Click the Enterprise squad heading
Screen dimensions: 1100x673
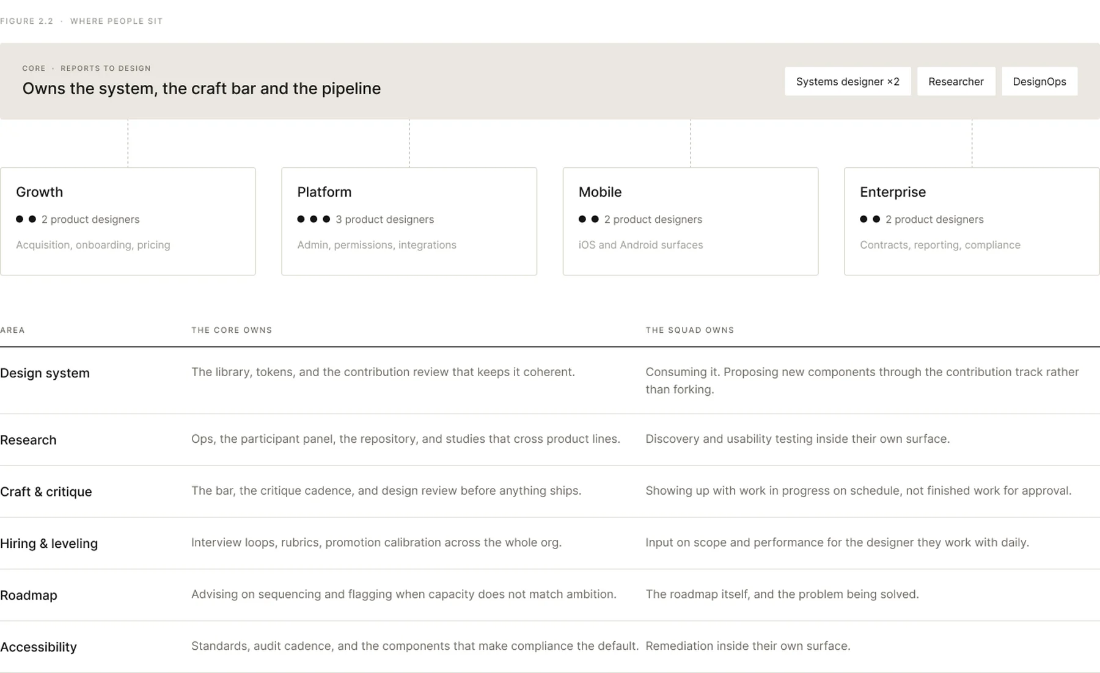pyautogui.click(x=893, y=192)
